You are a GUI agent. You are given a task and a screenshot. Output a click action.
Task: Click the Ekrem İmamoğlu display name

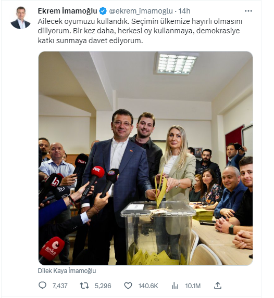(x=68, y=11)
